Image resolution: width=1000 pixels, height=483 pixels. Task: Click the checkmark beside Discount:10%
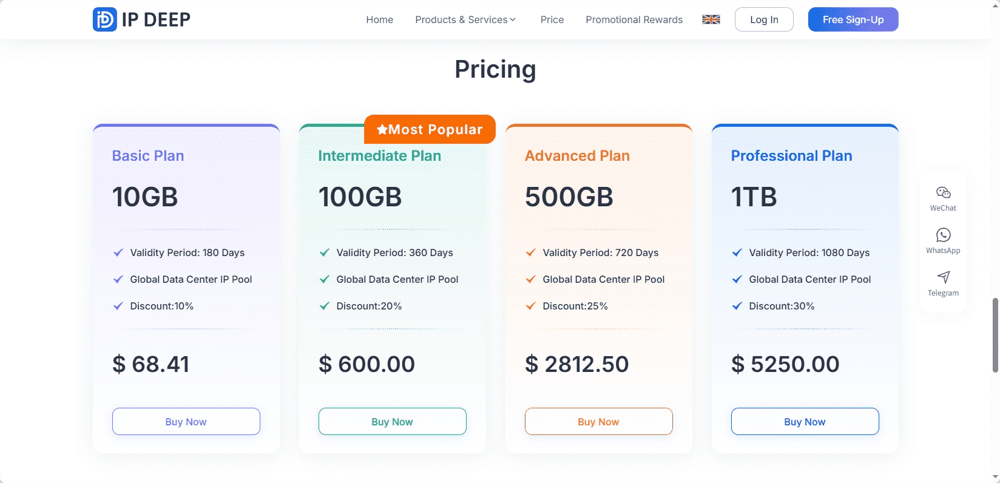pos(117,306)
